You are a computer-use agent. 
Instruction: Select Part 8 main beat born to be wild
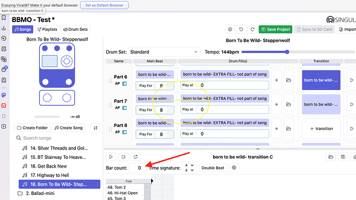click(x=155, y=123)
